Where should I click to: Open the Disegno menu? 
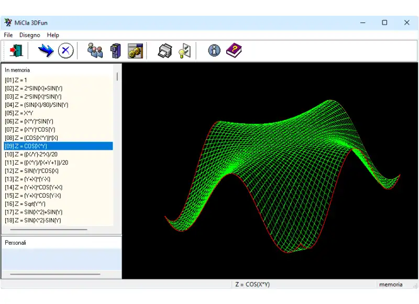tap(30, 35)
